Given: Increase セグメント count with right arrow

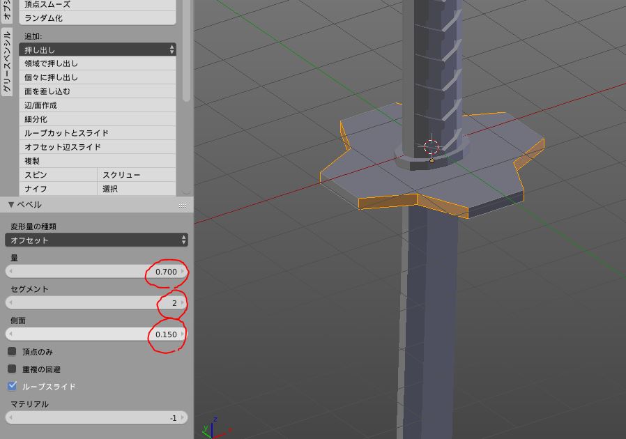Looking at the screenshot, I should pyautogui.click(x=183, y=303).
